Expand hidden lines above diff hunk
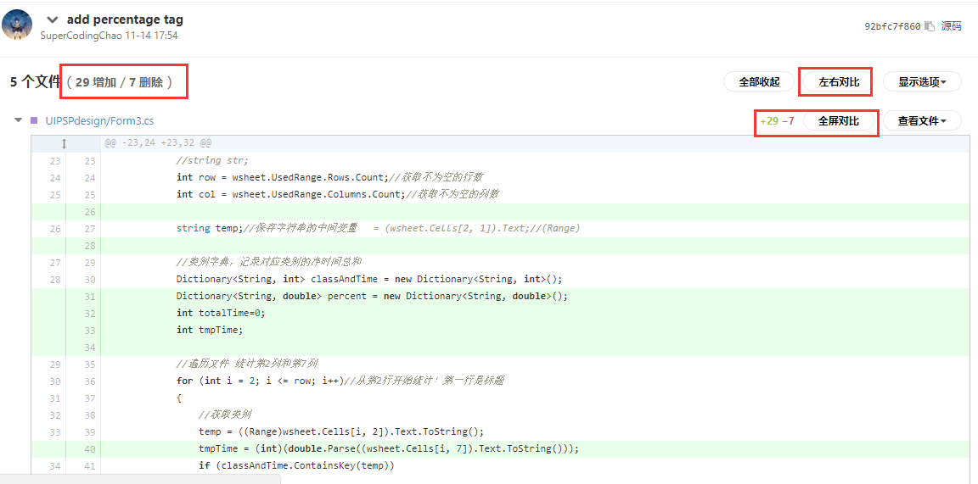This screenshot has width=978, height=484. 65,144
